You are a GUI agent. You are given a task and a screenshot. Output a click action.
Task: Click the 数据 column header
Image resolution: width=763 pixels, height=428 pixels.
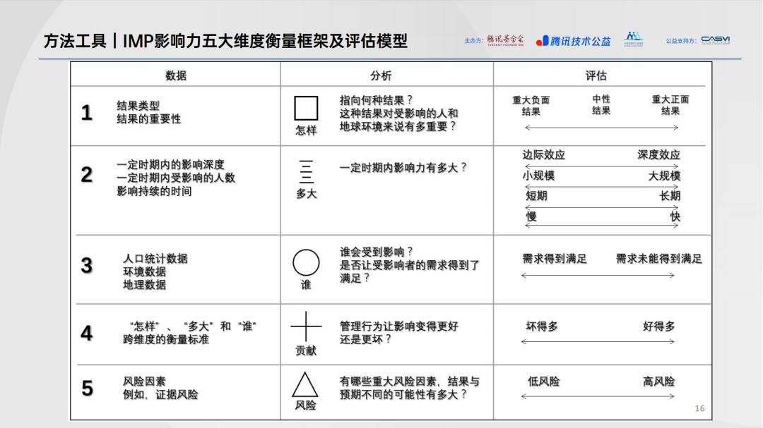coord(176,75)
